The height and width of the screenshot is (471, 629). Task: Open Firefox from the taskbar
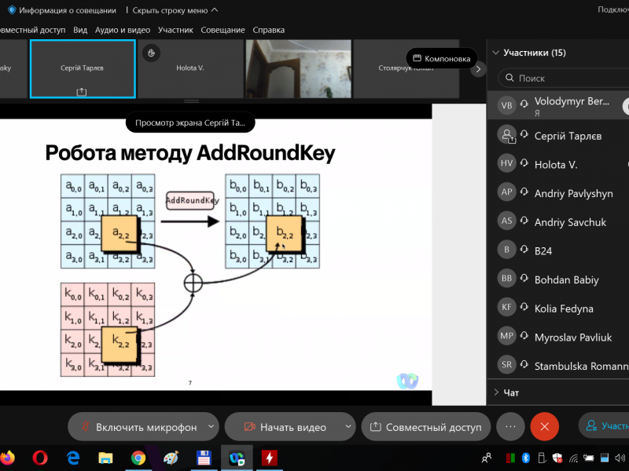pyautogui.click(x=6, y=458)
